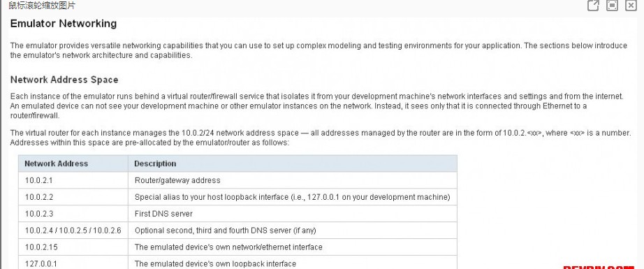This screenshot has height=269, width=644.
Task: Click the 127.0.0.1 address cell
Action: pos(73,263)
